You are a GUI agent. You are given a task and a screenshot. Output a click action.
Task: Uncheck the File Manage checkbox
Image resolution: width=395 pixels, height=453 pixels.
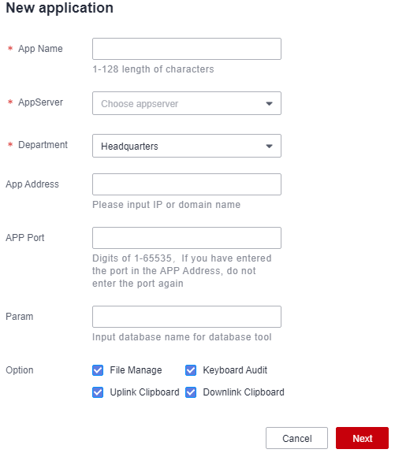click(x=98, y=370)
